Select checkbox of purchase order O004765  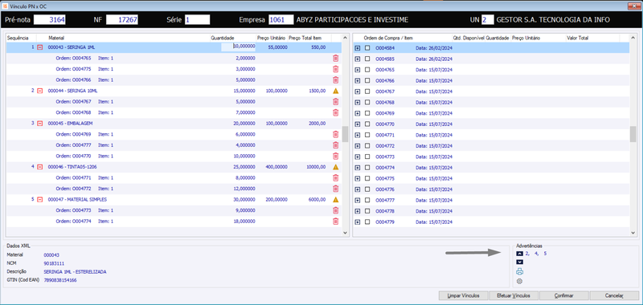tap(367, 70)
